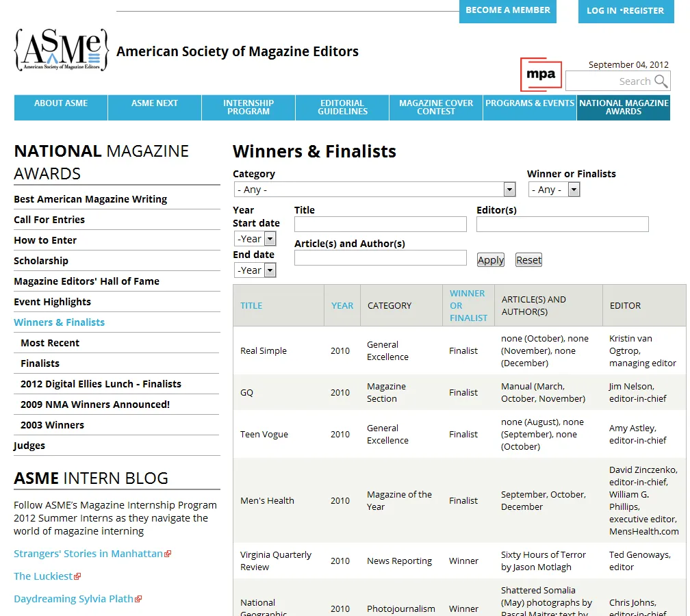Open the End date Year dropdown
The image size is (690, 616).
[255, 270]
